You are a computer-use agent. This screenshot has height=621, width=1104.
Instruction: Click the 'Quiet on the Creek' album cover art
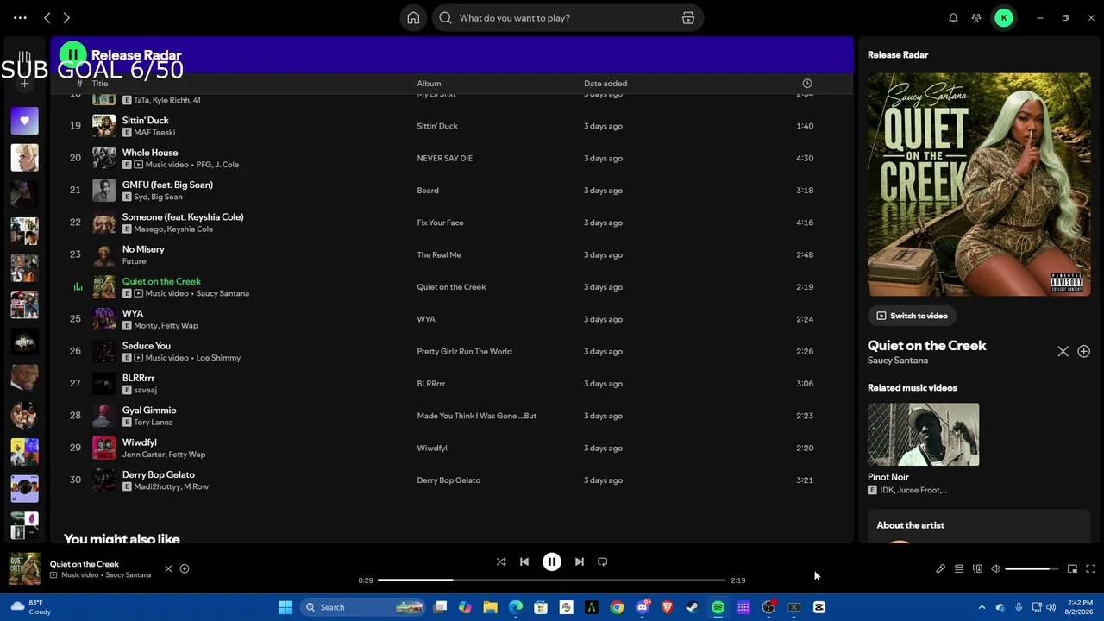point(979,185)
